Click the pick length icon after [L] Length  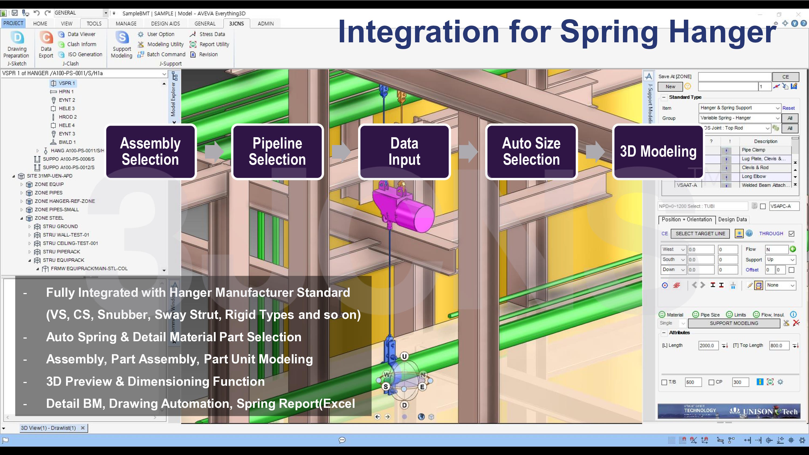[x=725, y=345]
